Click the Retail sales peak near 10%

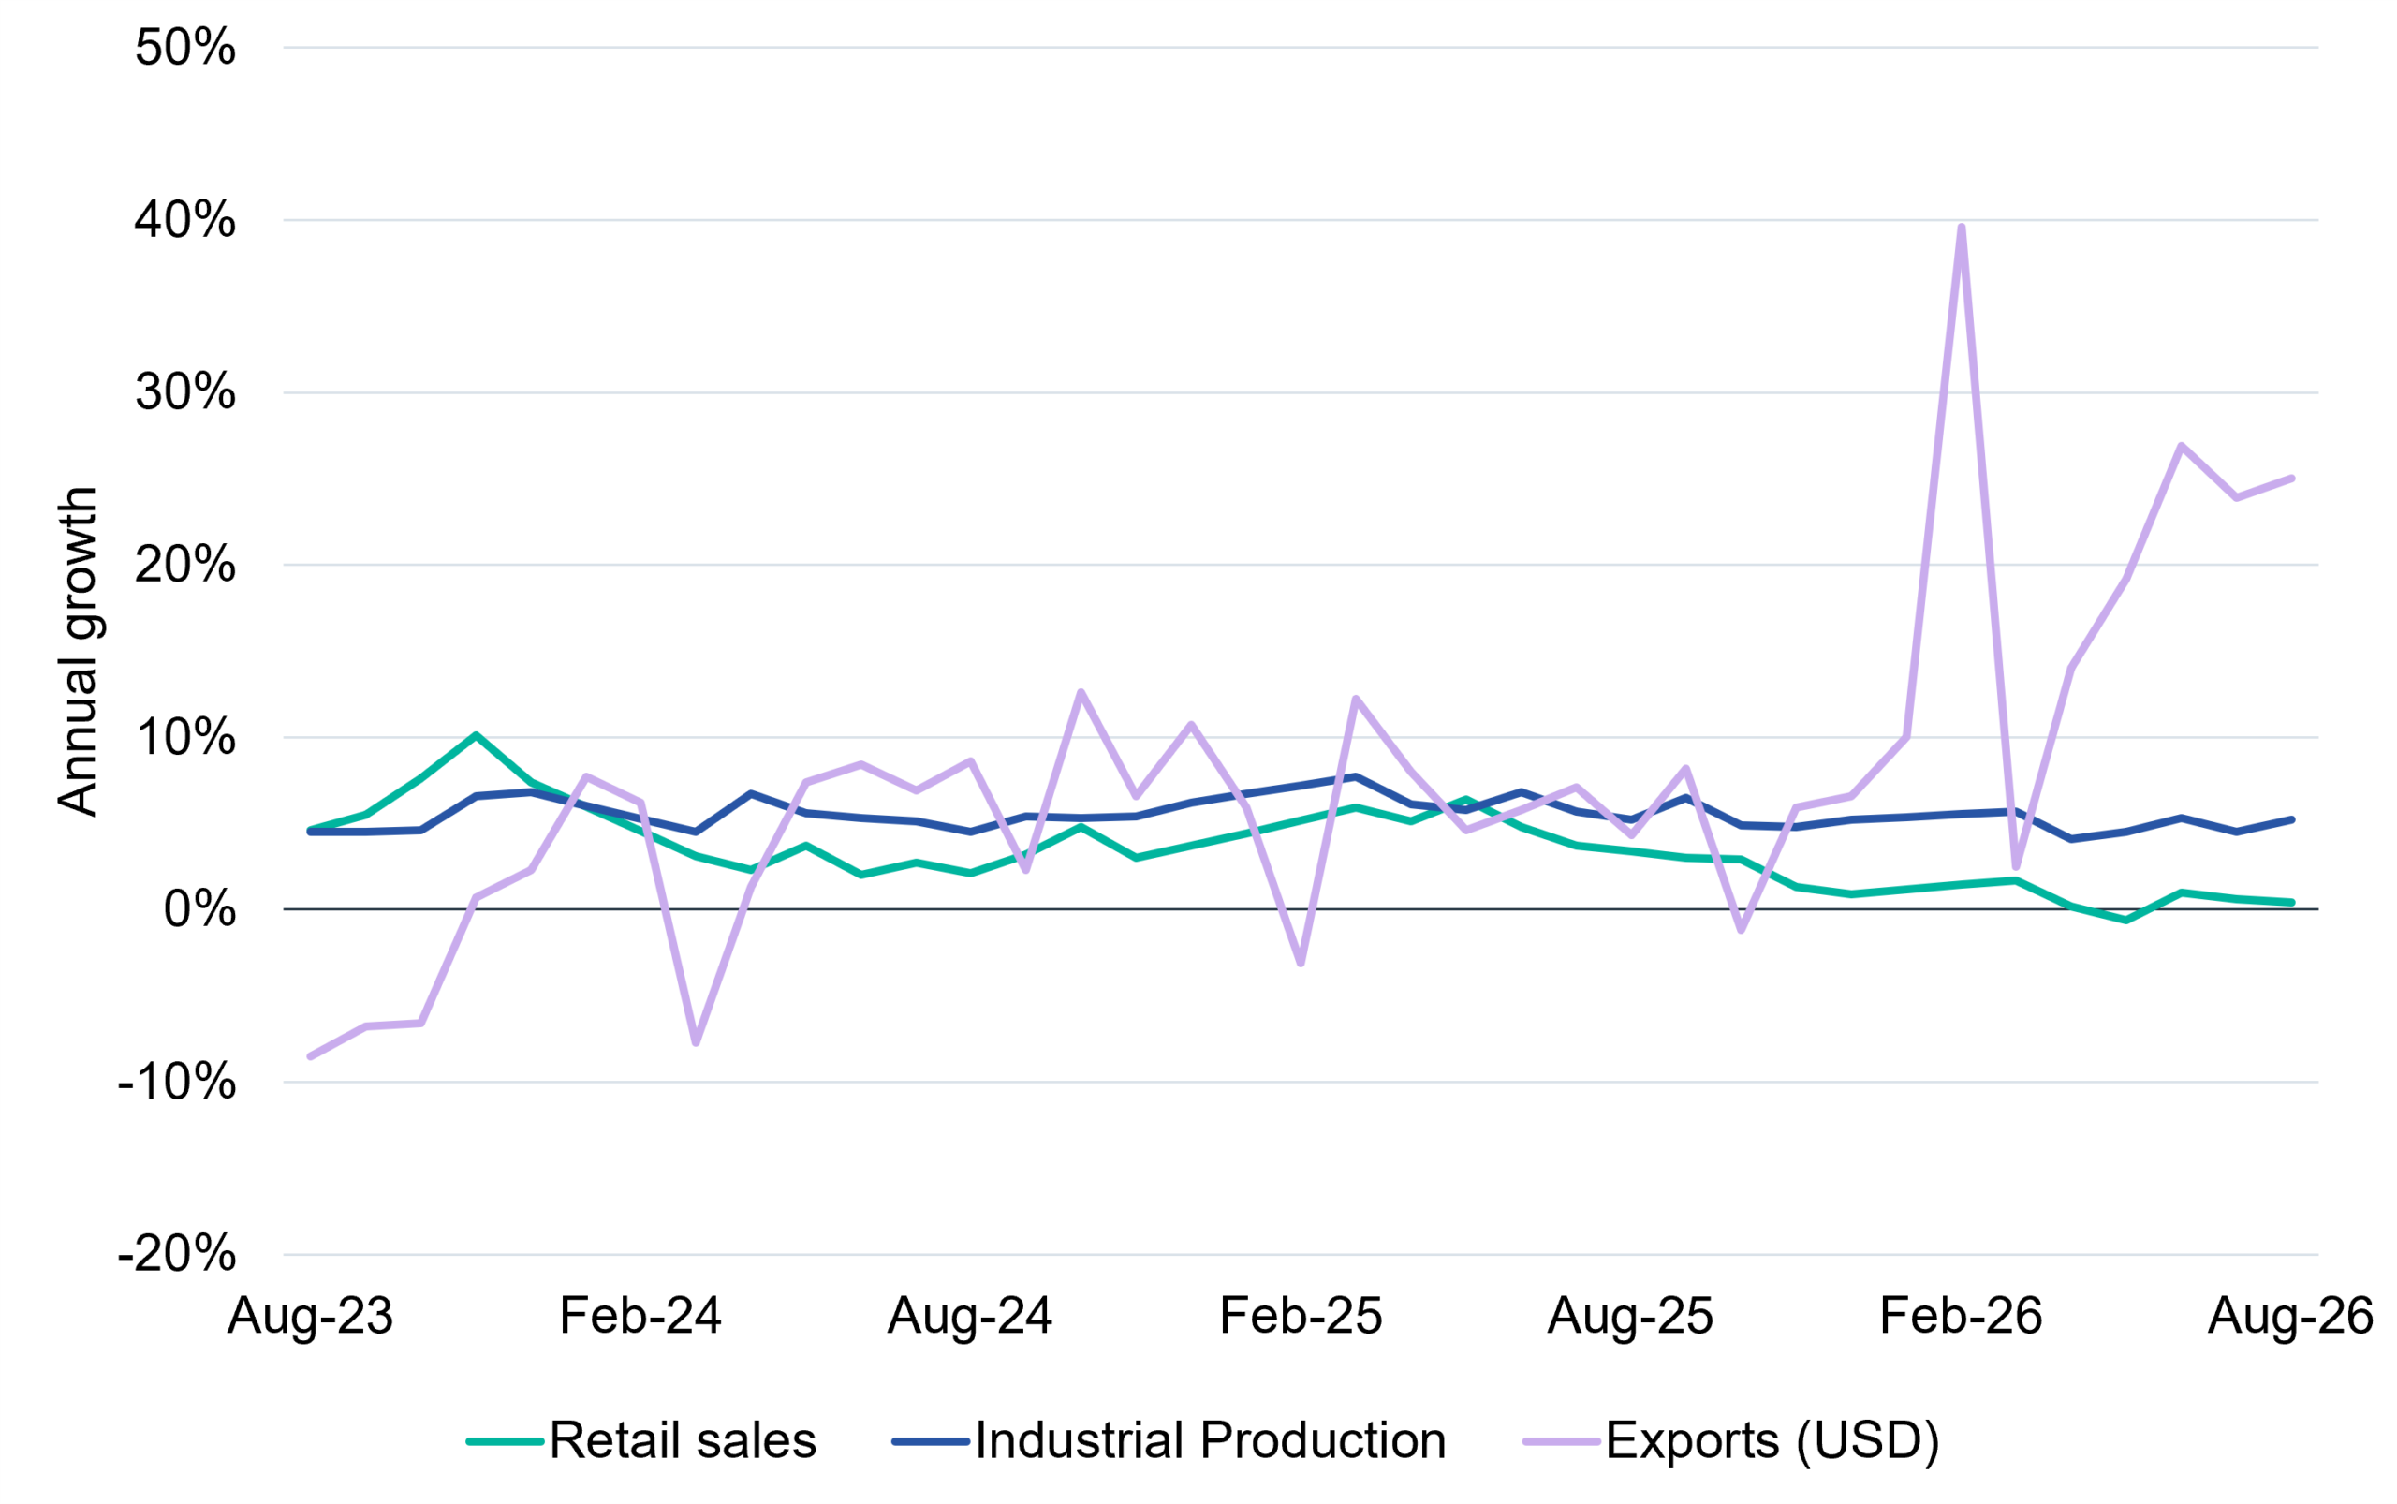click(477, 735)
